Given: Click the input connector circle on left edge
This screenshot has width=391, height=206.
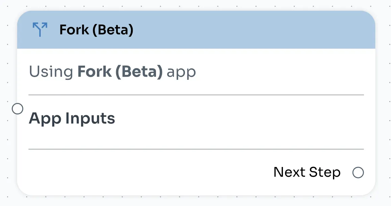Looking at the screenshot, I should (x=17, y=109).
